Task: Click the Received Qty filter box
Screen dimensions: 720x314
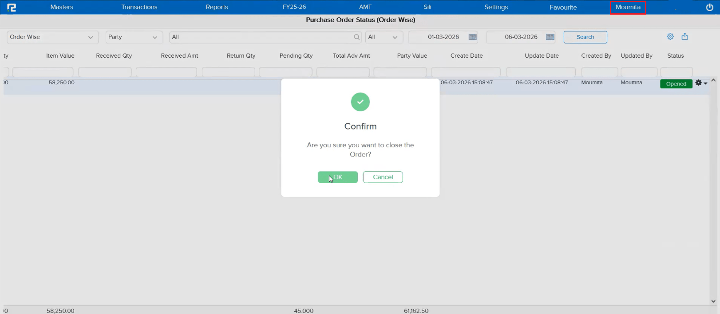Action: 105,72
